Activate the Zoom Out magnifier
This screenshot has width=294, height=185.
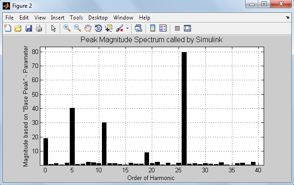[x=77, y=28]
